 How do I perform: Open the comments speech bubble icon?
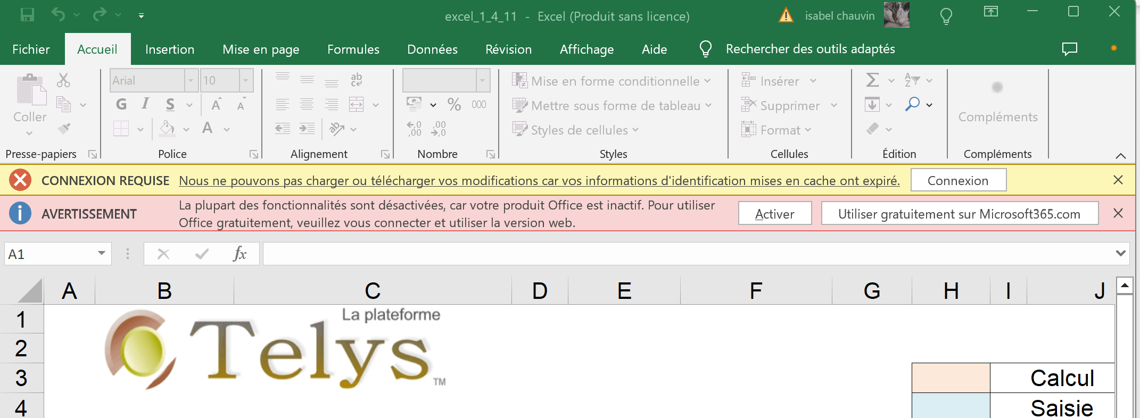click(1069, 49)
